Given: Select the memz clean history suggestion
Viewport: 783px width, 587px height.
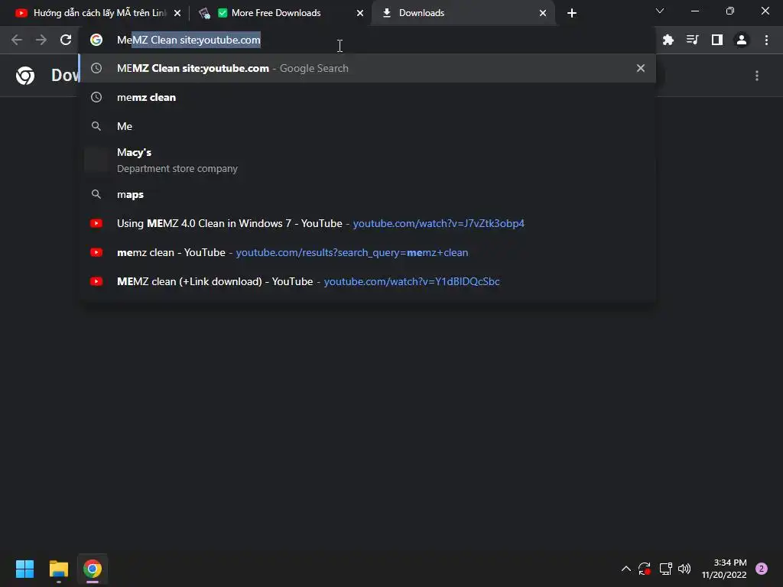Looking at the screenshot, I should click(368, 97).
